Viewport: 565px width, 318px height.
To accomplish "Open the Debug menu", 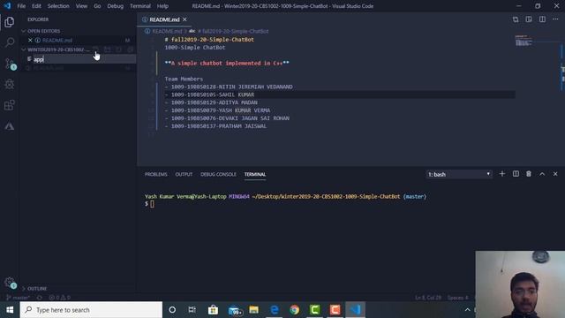I will 116,6.
